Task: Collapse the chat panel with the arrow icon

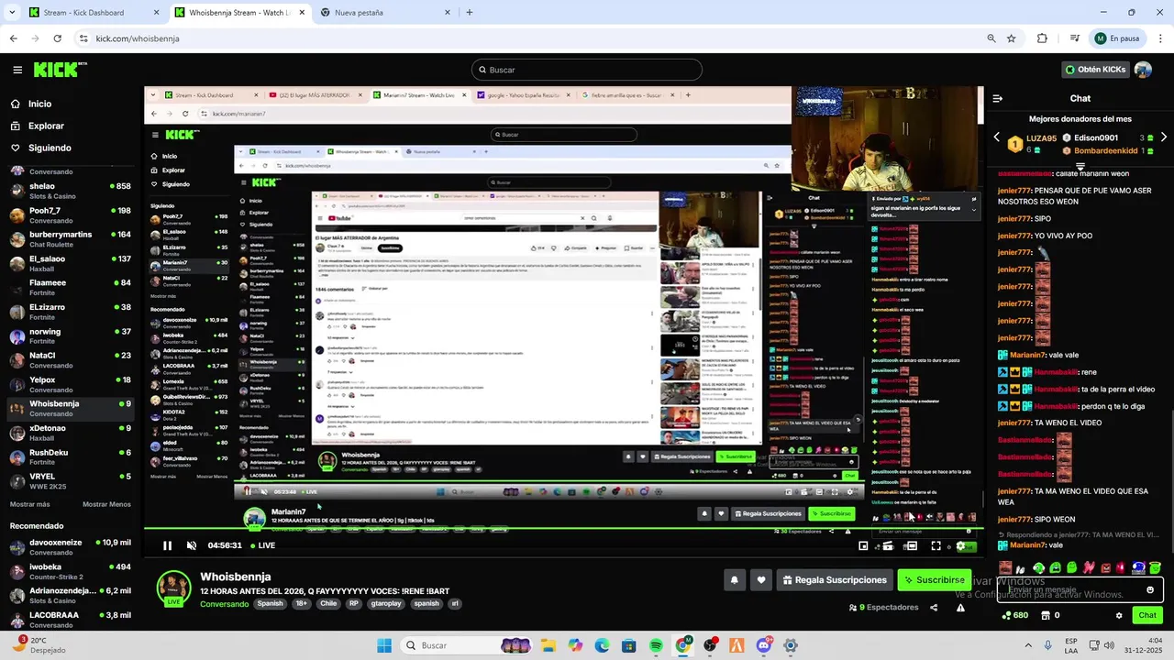Action: click(x=998, y=98)
